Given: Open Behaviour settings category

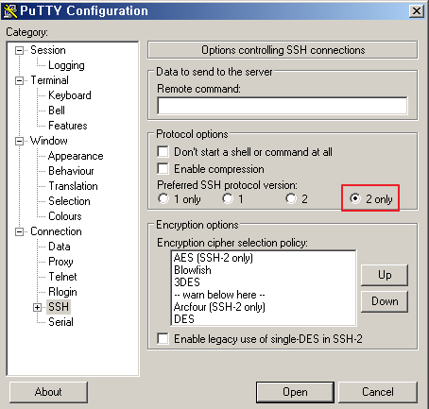Looking at the screenshot, I should (x=71, y=171).
